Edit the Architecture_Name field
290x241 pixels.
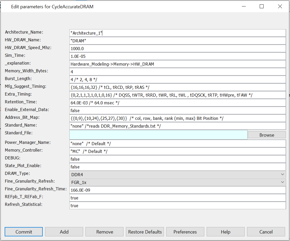point(178,33)
